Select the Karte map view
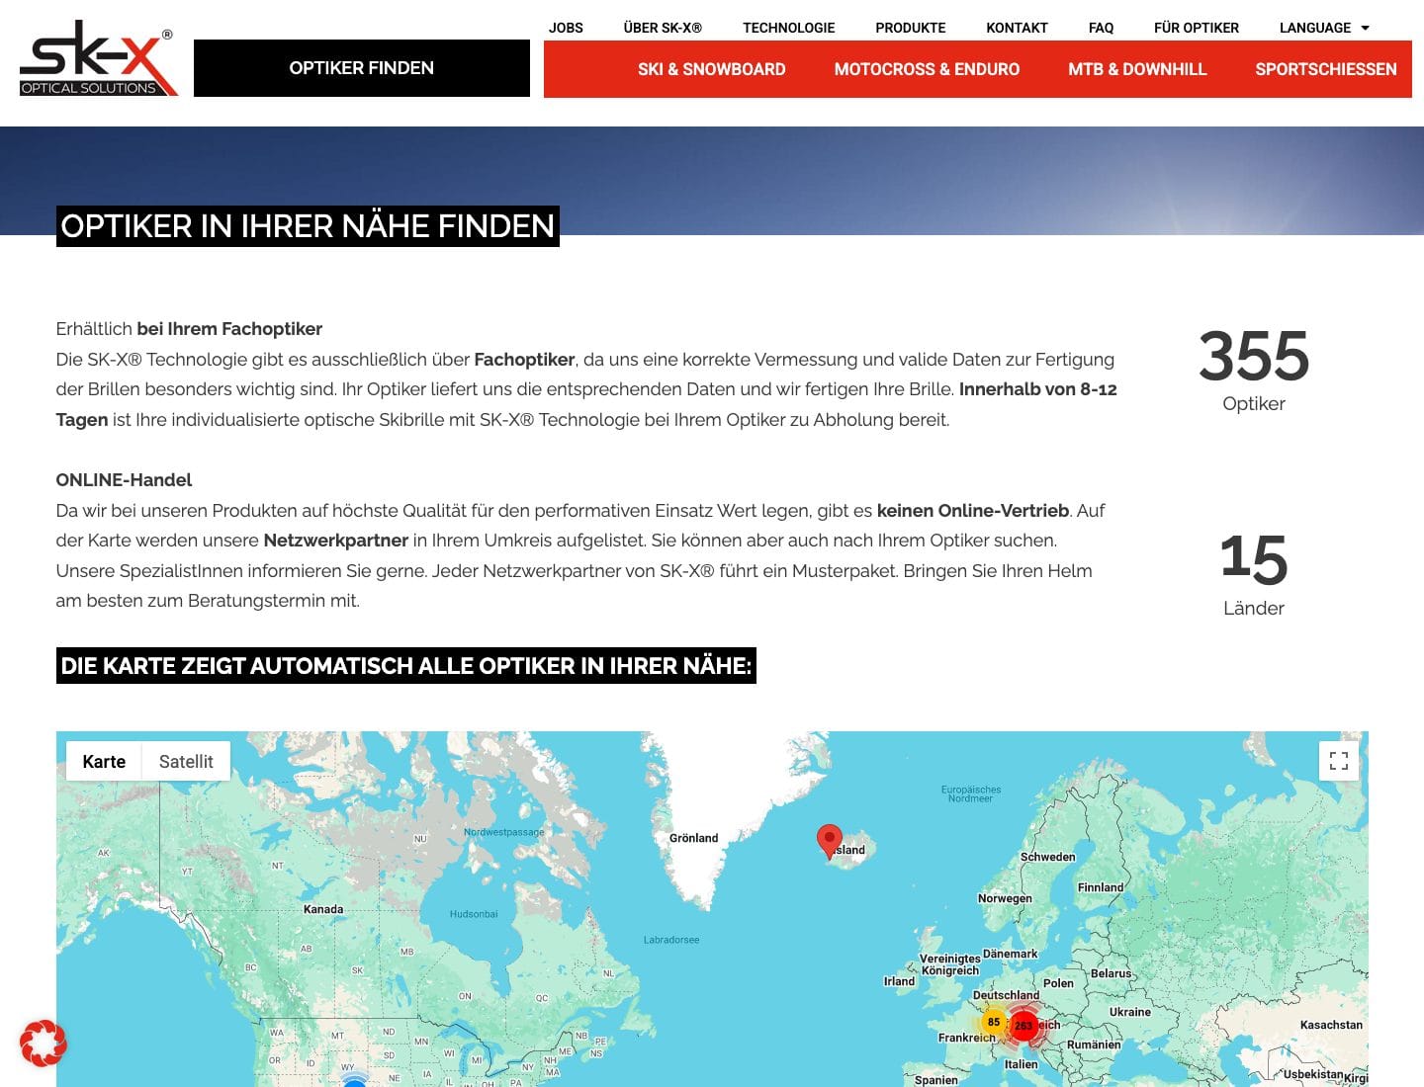The width and height of the screenshot is (1424, 1087). (104, 762)
